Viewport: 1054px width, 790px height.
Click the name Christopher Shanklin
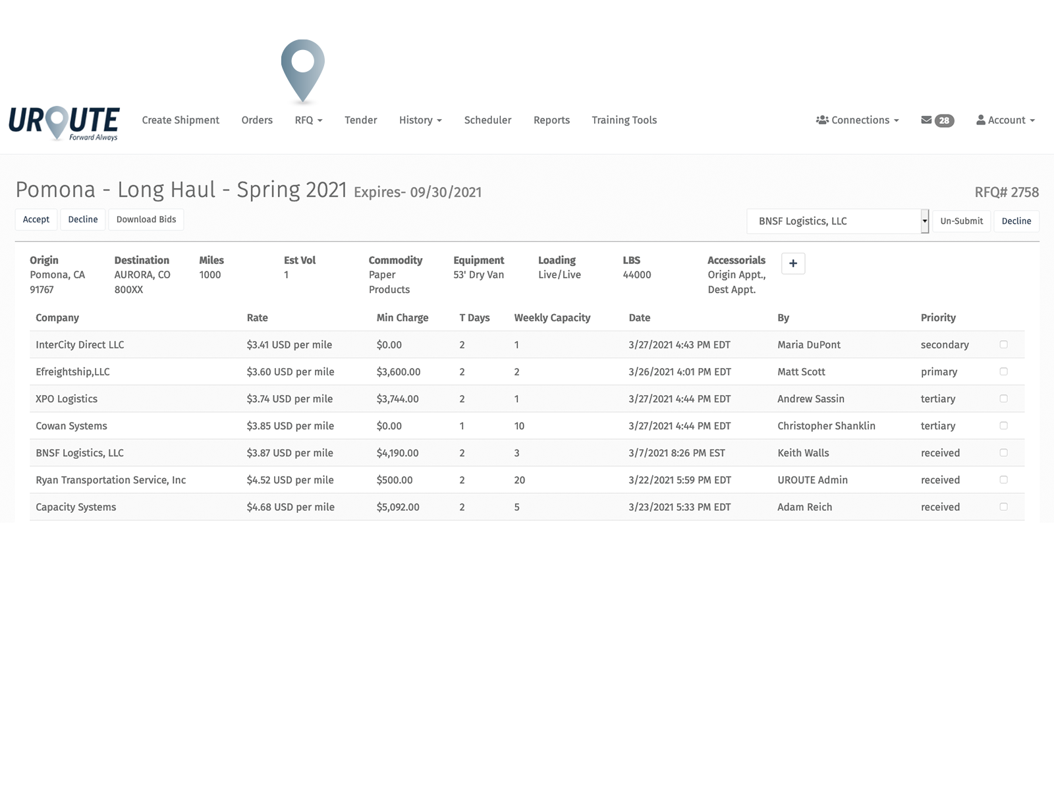826,425
